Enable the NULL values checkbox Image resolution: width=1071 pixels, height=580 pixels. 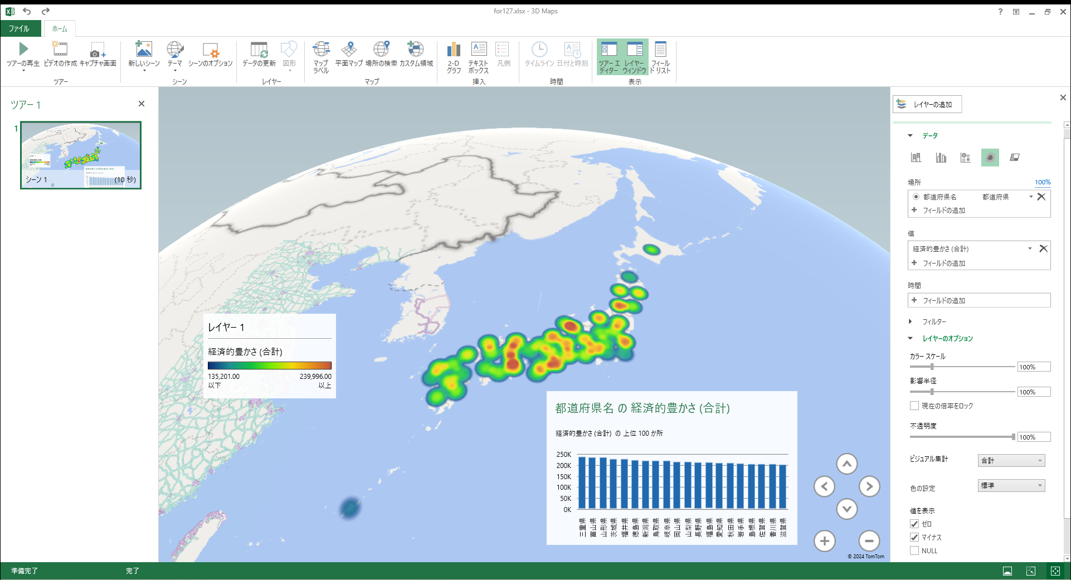914,550
